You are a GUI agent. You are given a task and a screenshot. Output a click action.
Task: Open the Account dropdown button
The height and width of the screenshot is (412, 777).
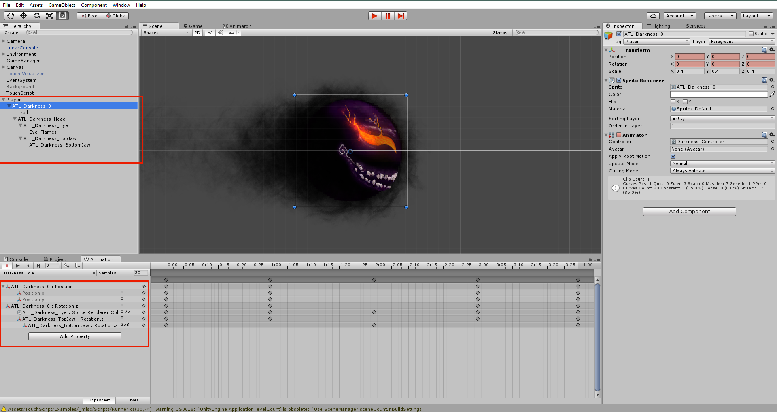point(680,16)
